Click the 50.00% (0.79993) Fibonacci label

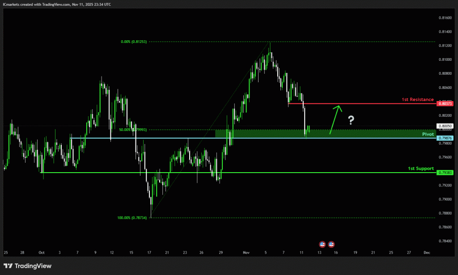134,130
